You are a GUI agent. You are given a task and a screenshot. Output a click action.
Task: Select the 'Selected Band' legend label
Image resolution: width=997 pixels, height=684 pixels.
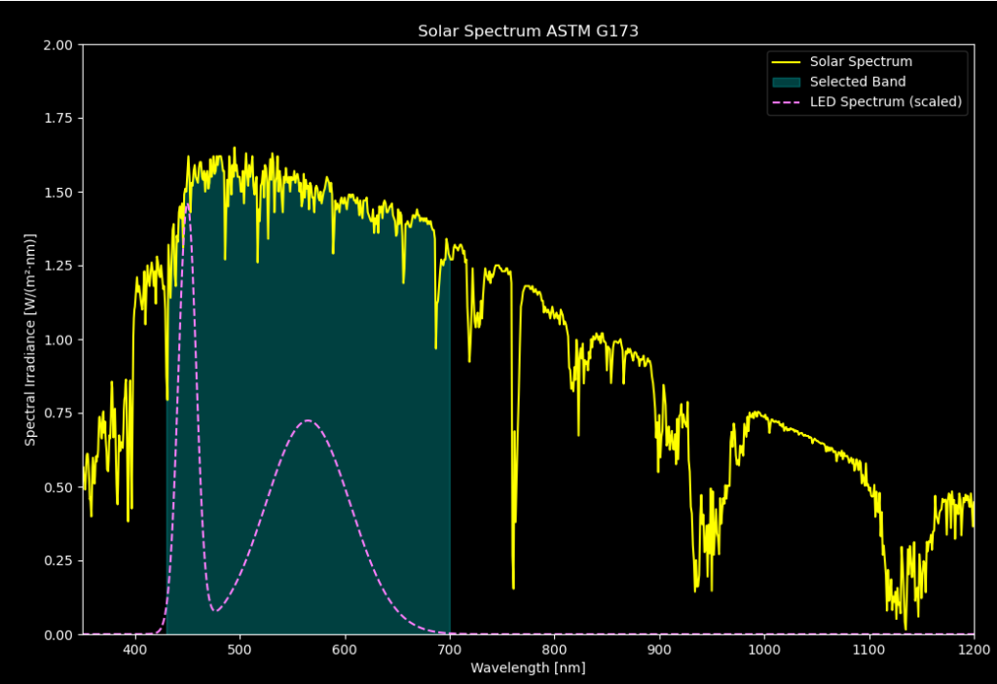pyautogui.click(x=858, y=82)
